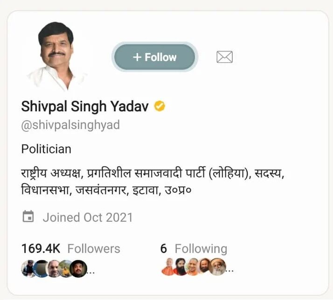Viewport: 333px width, 300px height.
Task: Open the envelope message icon
Action: [x=224, y=57]
